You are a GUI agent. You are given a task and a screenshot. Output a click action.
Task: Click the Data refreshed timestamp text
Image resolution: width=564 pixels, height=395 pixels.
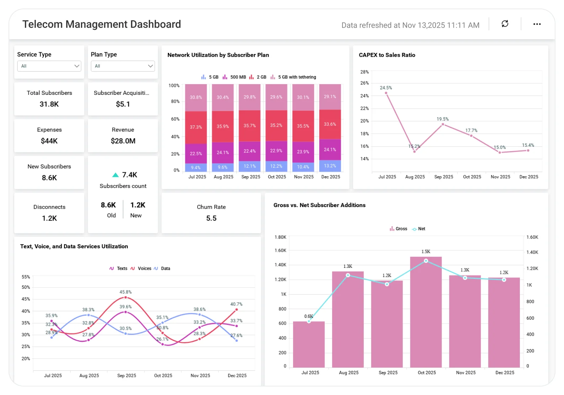pyautogui.click(x=410, y=25)
